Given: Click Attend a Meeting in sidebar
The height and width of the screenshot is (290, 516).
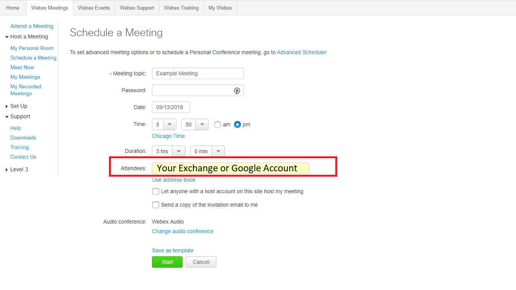Looking at the screenshot, I should click(32, 26).
